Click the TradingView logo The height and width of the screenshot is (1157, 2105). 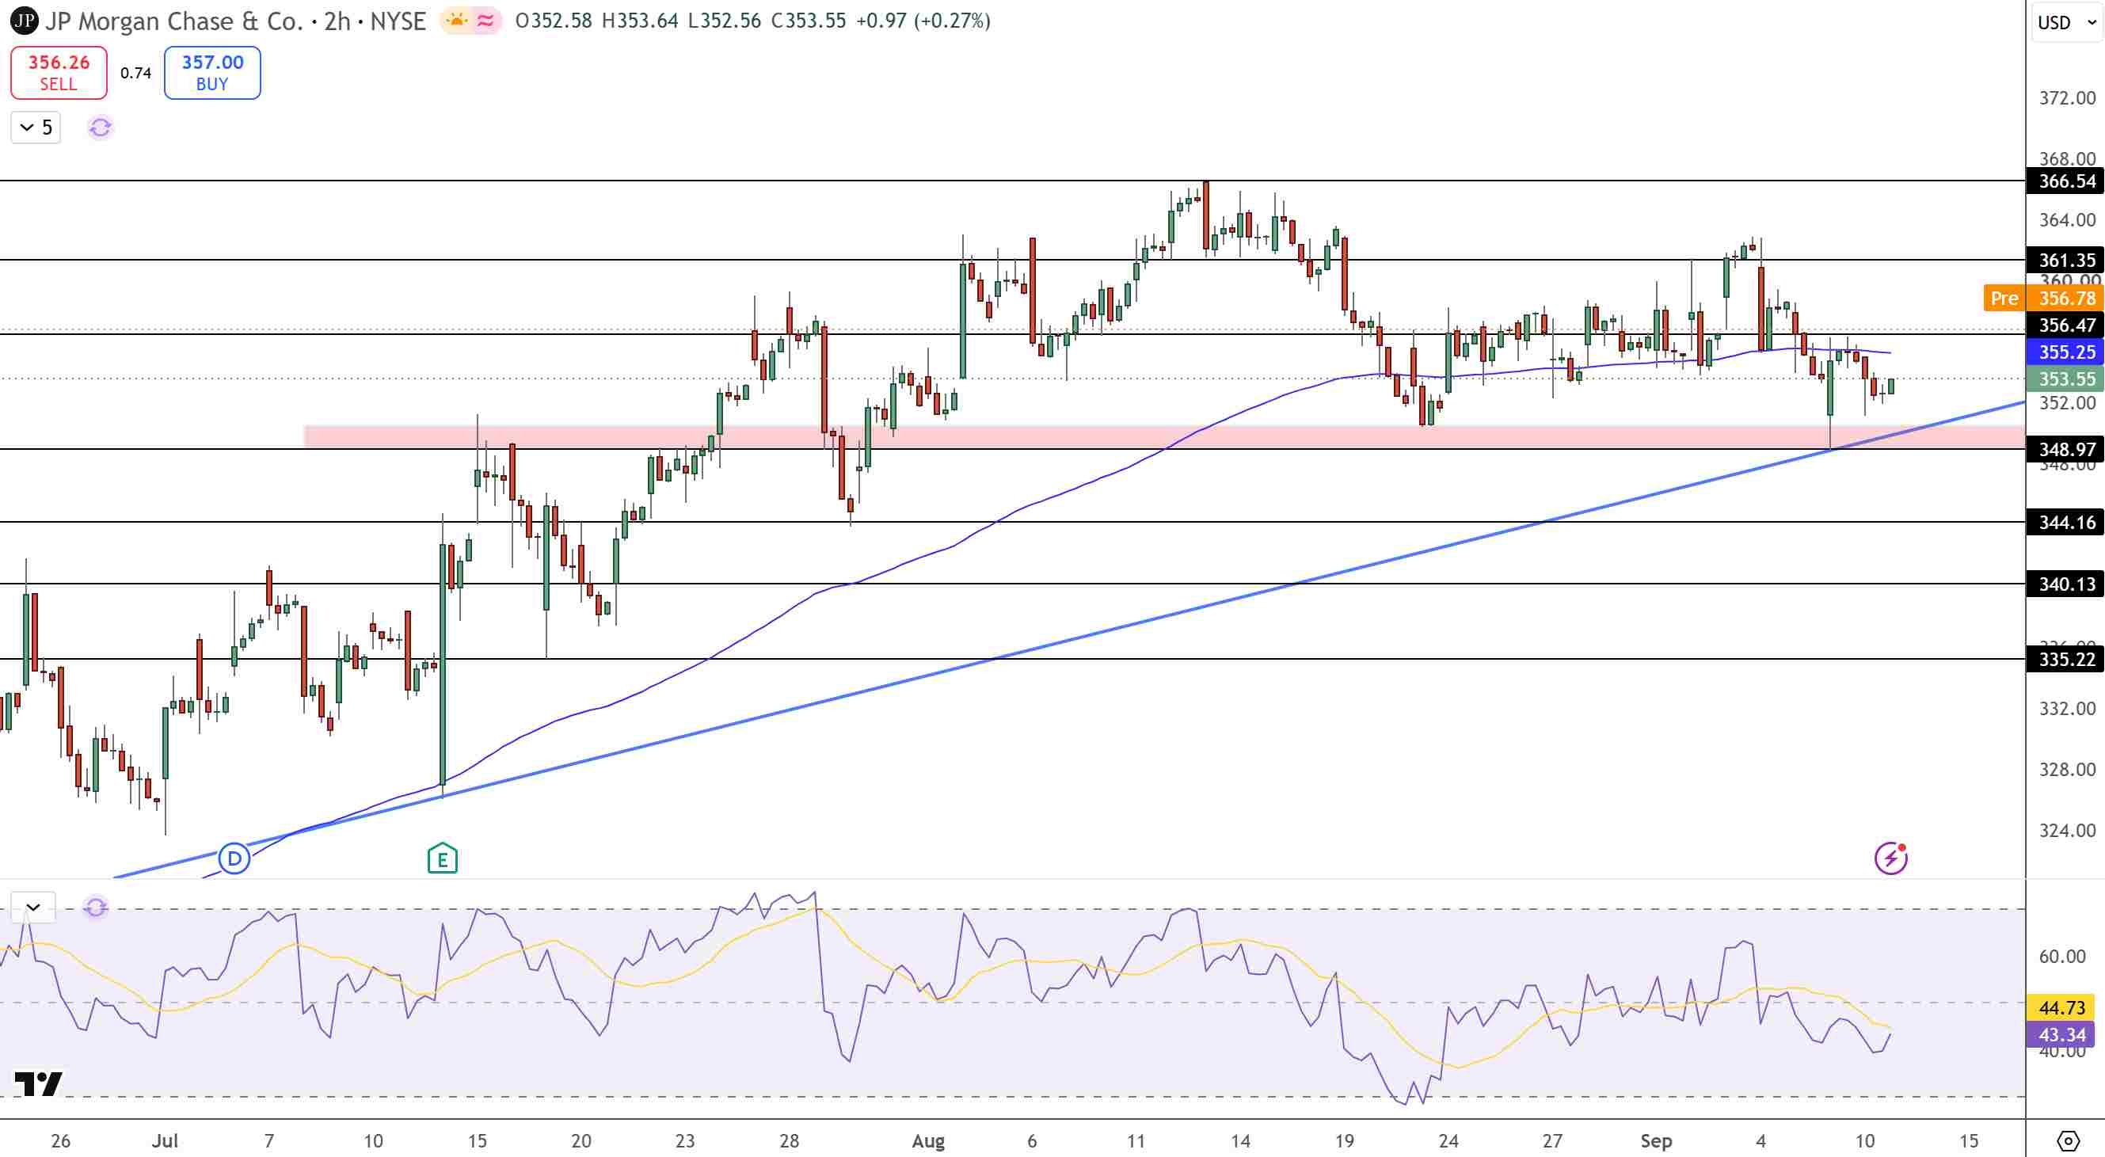[38, 1083]
